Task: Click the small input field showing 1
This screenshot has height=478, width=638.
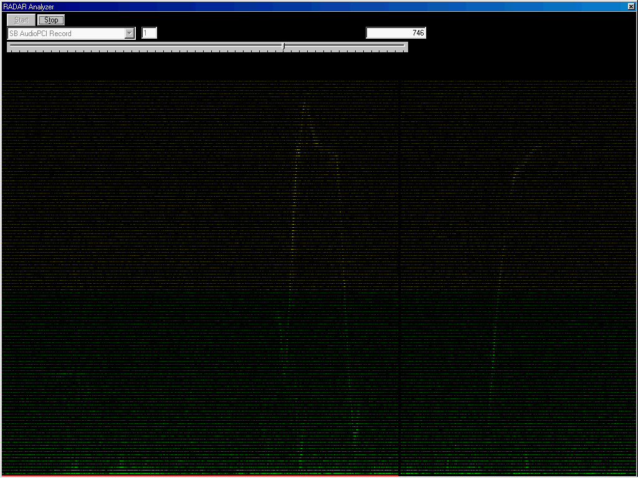Action: 149,33
